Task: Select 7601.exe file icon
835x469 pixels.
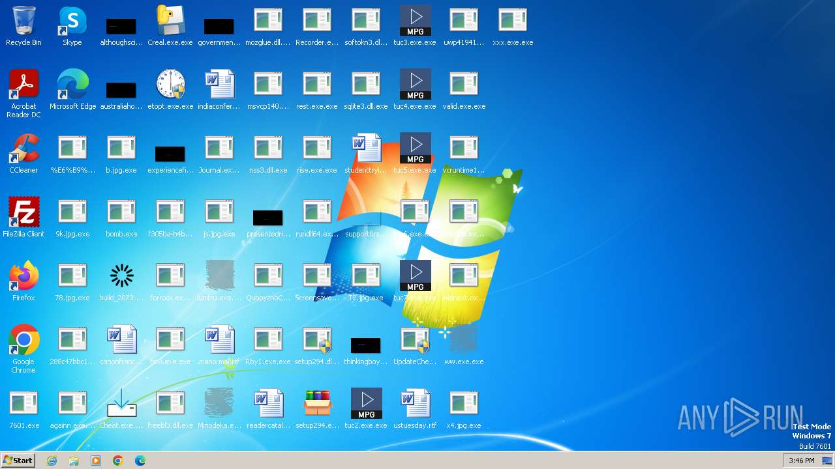Action: coord(23,404)
